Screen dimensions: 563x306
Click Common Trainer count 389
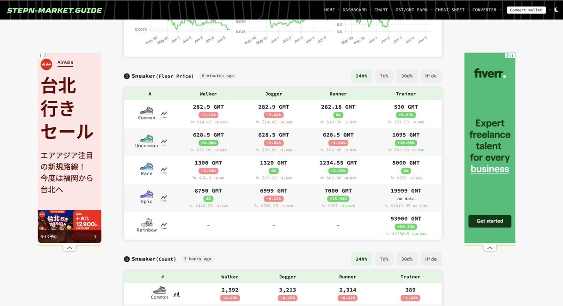(411, 290)
